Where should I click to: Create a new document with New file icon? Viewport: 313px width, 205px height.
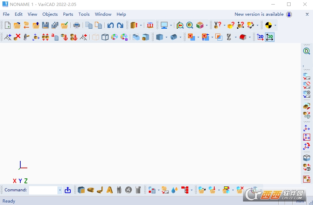(7, 25)
